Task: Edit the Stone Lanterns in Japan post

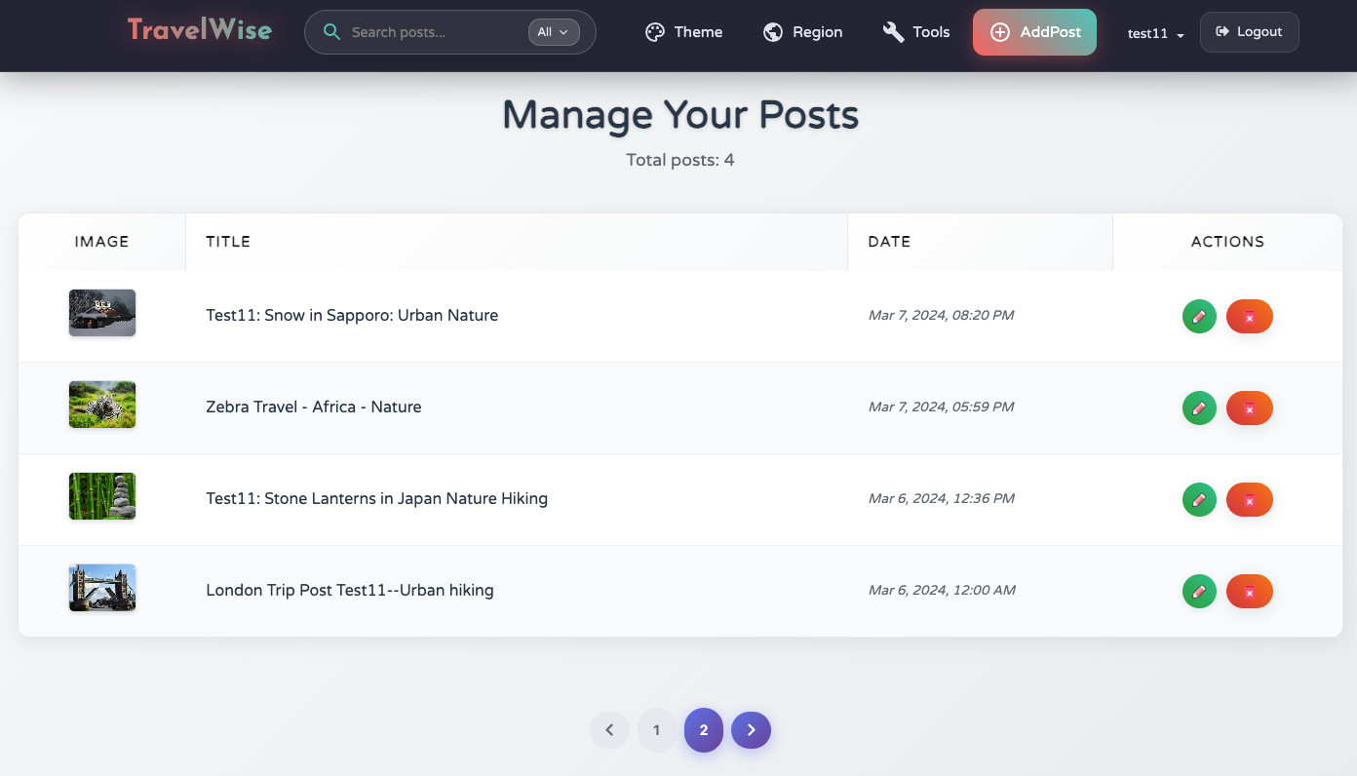Action: click(1199, 499)
